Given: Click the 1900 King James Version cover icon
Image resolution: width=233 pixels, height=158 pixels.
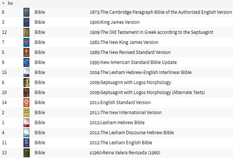Looking at the screenshot, I should click(x=26, y=22).
